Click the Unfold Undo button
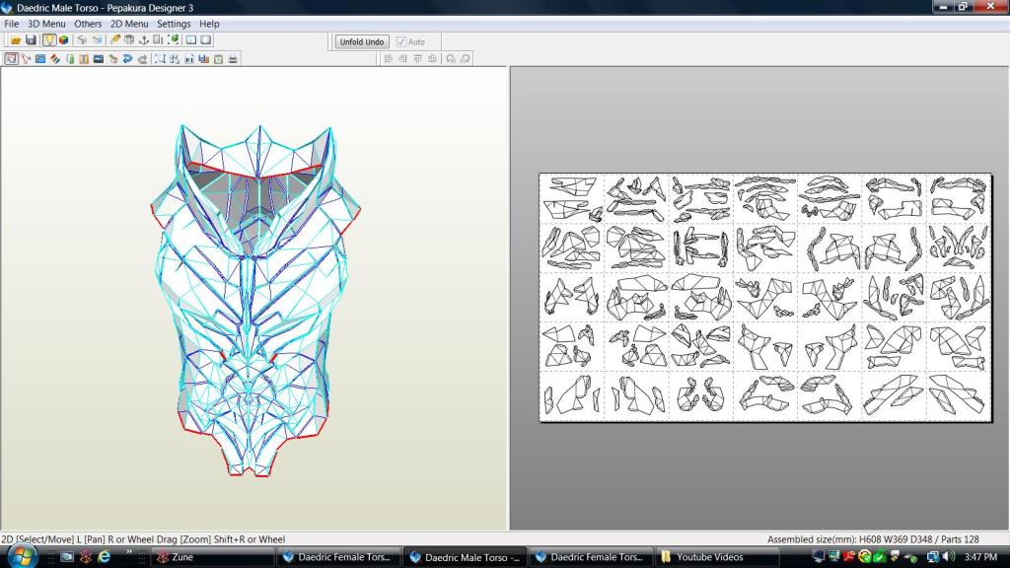Screen dimensions: 1010x568 (x=362, y=41)
